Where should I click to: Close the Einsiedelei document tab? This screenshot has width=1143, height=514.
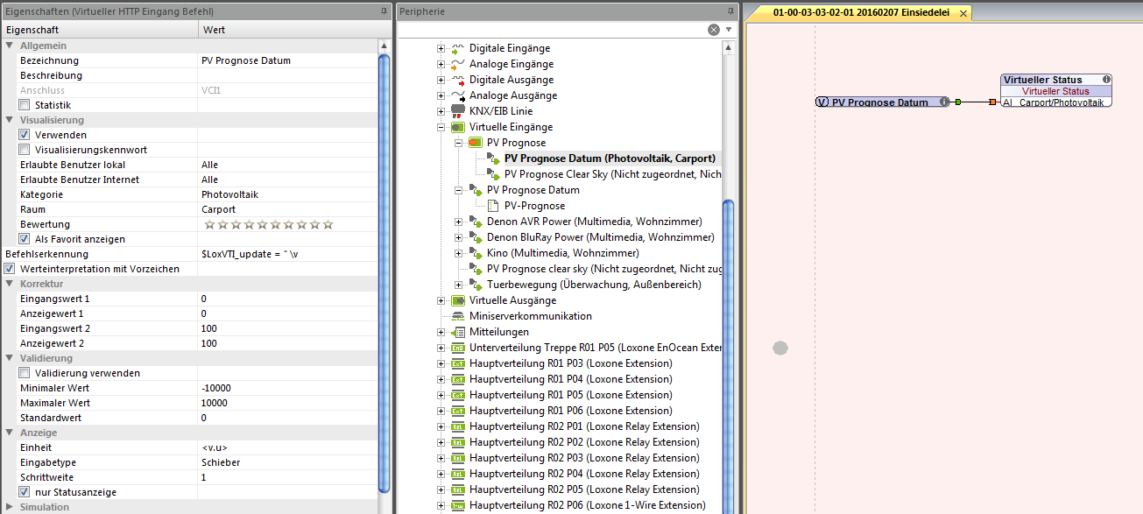coord(963,13)
